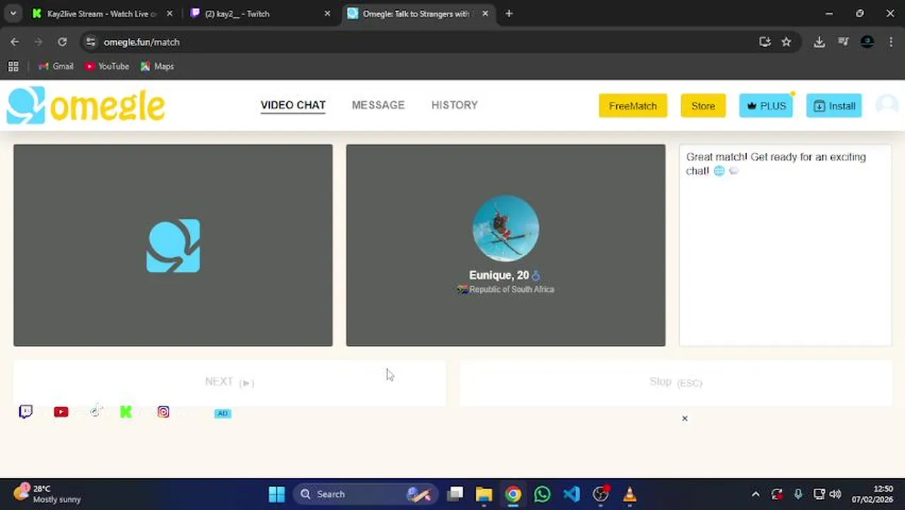The width and height of the screenshot is (905, 510).
Task: Open a new browser tab
Action: tap(508, 13)
